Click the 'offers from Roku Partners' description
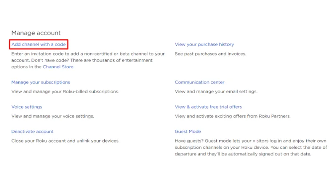 232,116
